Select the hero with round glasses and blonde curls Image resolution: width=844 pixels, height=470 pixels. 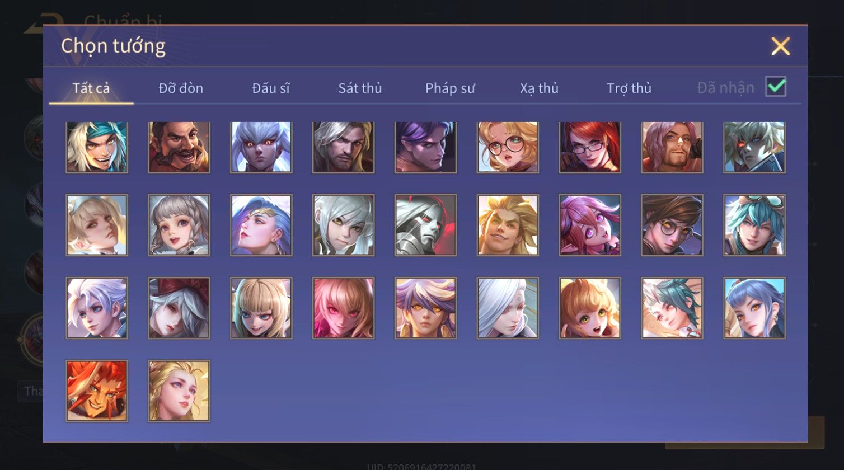[508, 147]
